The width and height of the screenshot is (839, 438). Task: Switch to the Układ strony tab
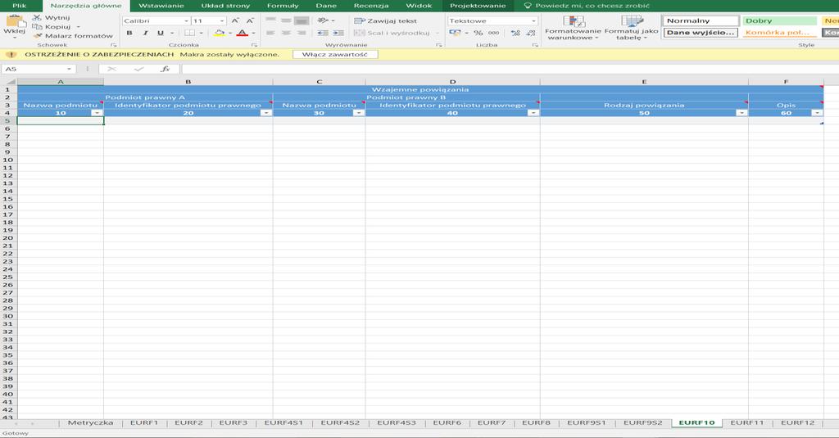[225, 6]
